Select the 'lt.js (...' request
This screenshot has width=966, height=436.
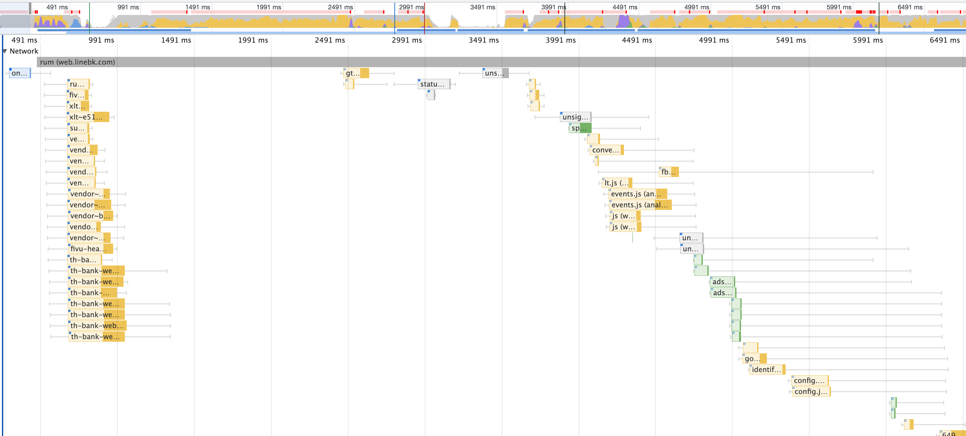(x=617, y=183)
